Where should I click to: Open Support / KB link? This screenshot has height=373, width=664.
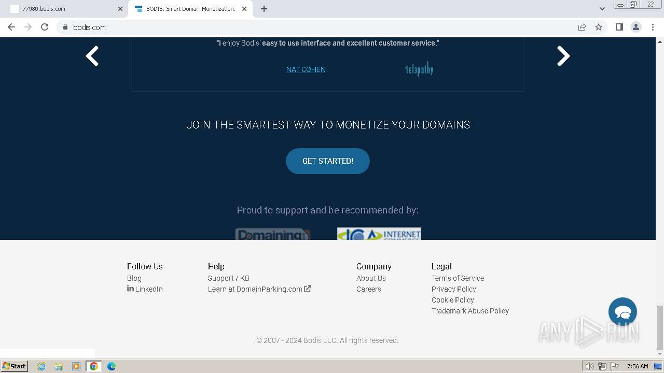(x=229, y=278)
